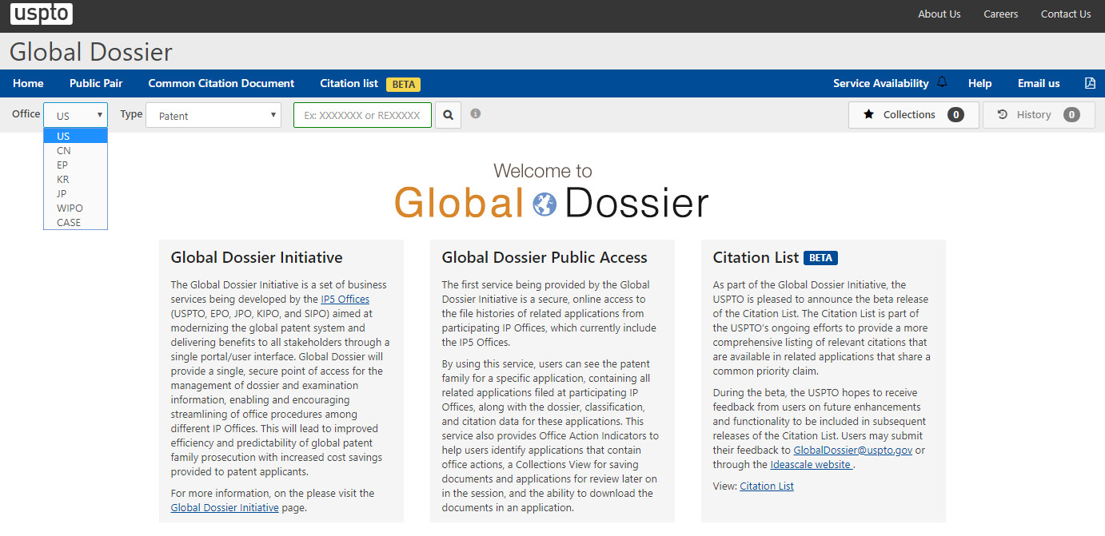
Task: Open the Ideascale website link
Action: click(x=812, y=464)
